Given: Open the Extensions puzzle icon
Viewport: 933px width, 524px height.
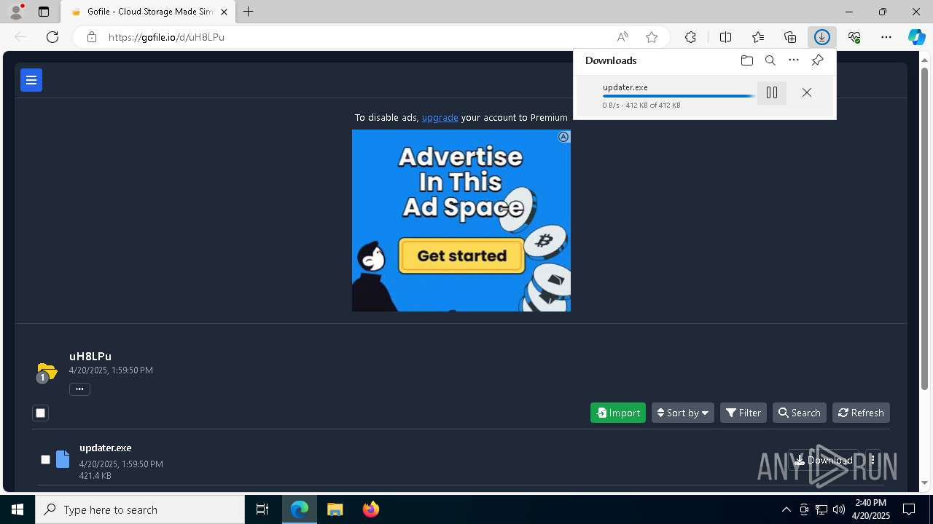Looking at the screenshot, I should pos(690,37).
